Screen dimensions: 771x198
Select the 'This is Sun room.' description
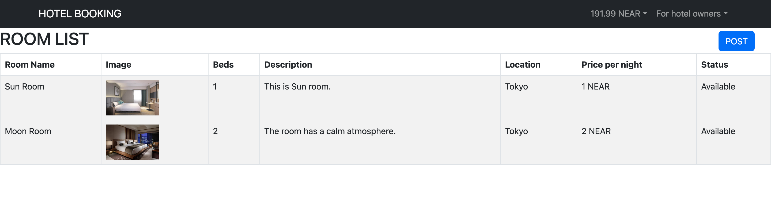click(x=297, y=87)
